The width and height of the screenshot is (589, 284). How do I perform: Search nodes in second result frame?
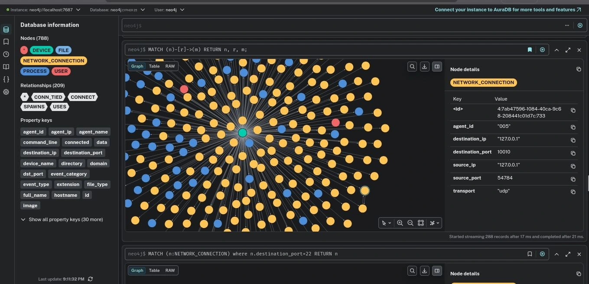[x=412, y=271]
